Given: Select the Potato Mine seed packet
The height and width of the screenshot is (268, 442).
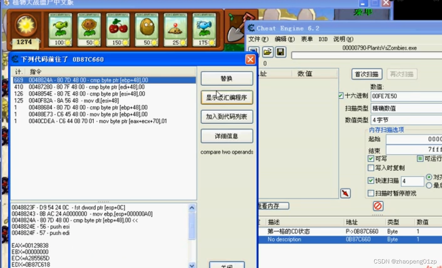Looking at the screenshot, I should point(176,30).
